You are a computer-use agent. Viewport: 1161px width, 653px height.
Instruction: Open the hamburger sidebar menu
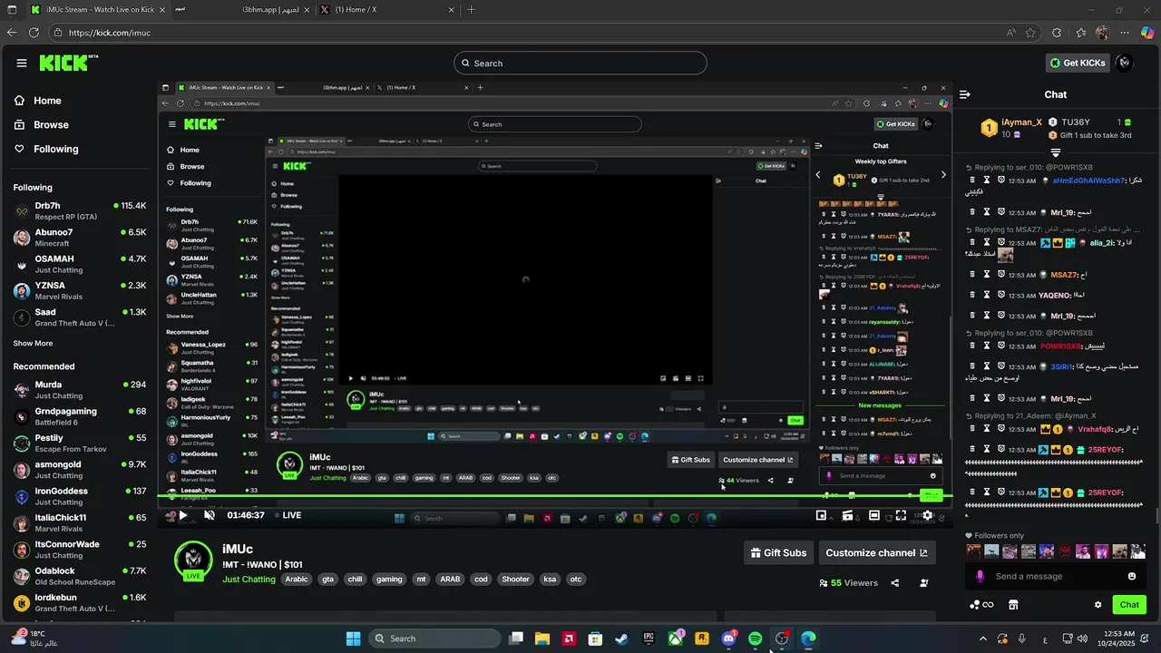coord(22,63)
